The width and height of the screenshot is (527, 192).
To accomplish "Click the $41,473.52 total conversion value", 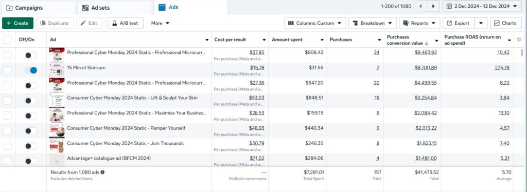I will 427,172.
